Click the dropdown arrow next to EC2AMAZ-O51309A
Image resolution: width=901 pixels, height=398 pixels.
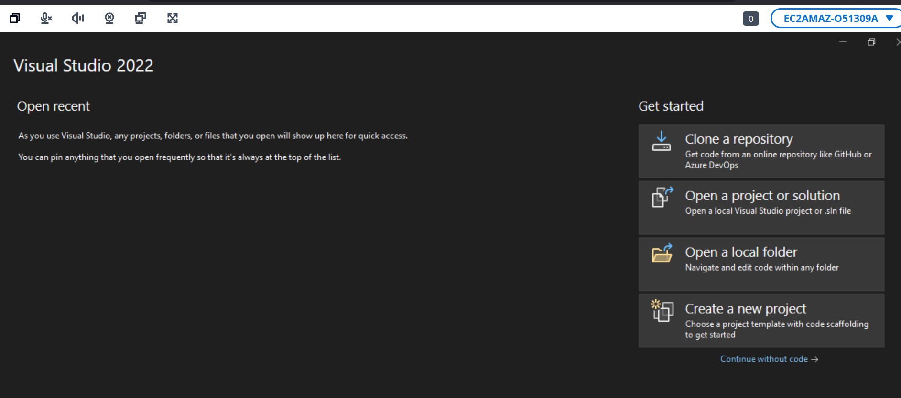(x=890, y=18)
